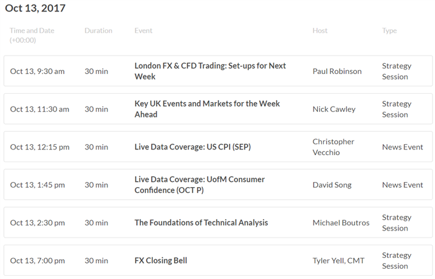This screenshot has width=435, height=279.
Task: Select host Tyler Yell, CMT
Action: [x=338, y=260]
